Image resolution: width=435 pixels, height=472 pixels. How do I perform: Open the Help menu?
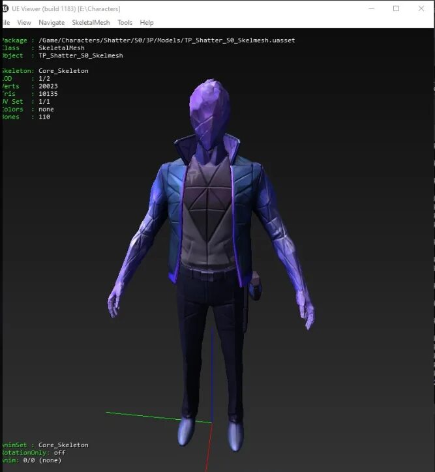coord(147,23)
